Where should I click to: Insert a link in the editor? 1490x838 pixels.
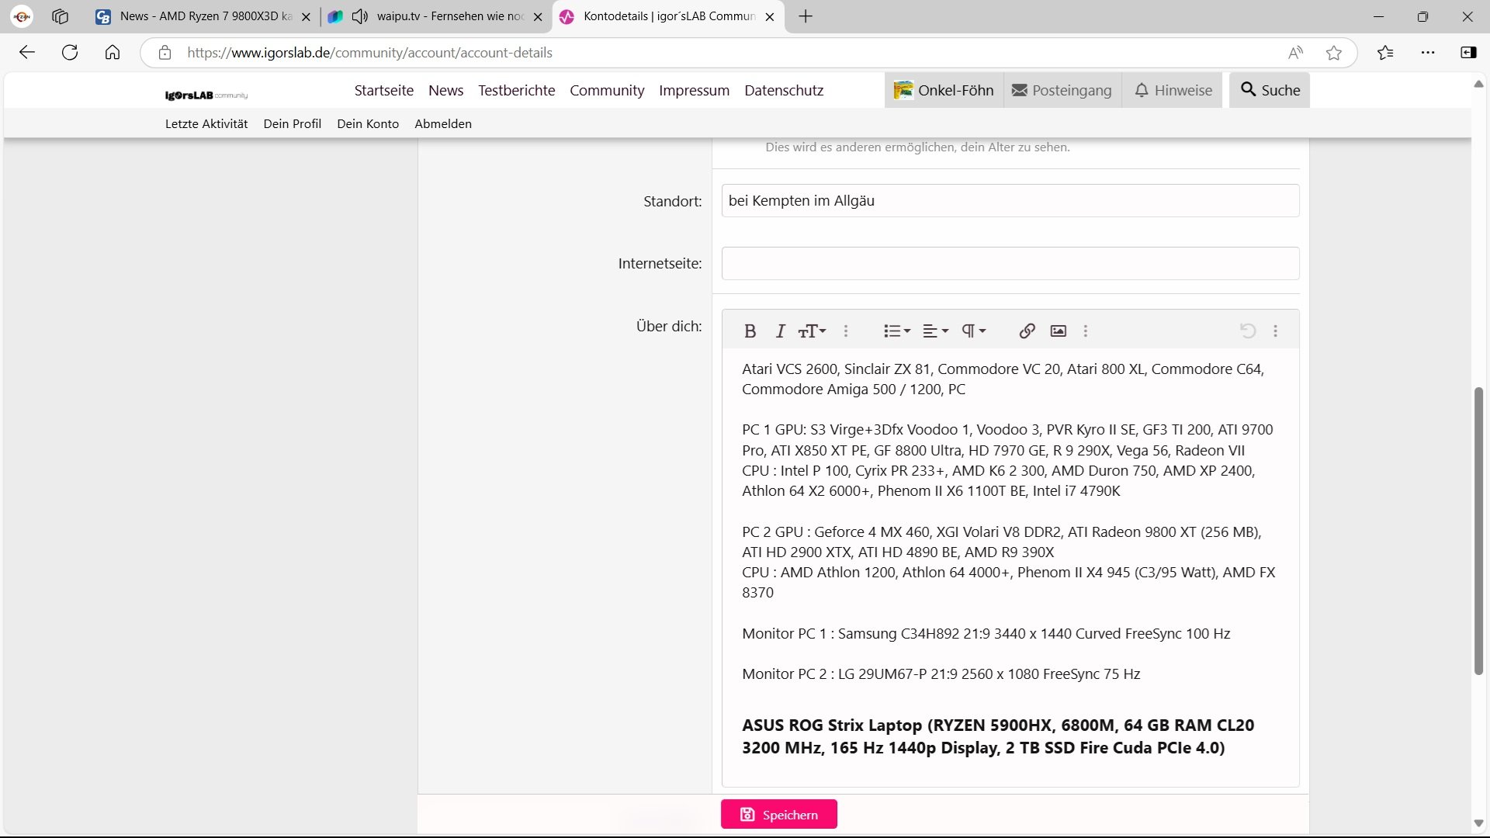tap(1027, 331)
